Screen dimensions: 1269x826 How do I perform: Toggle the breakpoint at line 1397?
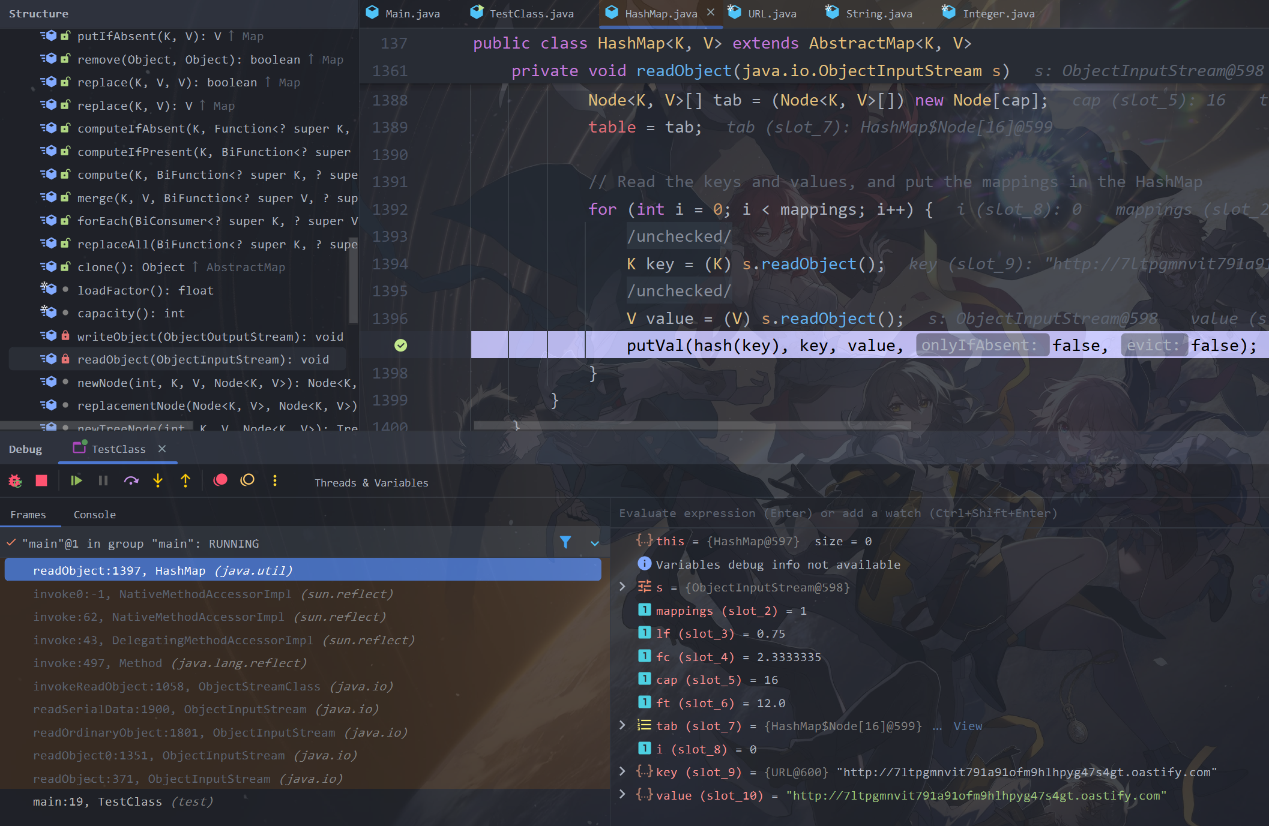pyautogui.click(x=400, y=345)
